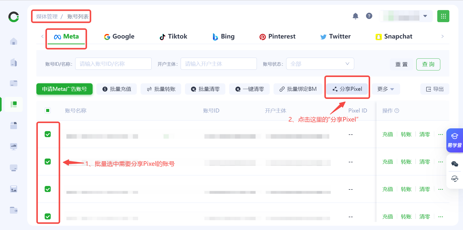Click the home icon in sidebar
The image size is (463, 230).
(x=14, y=41)
